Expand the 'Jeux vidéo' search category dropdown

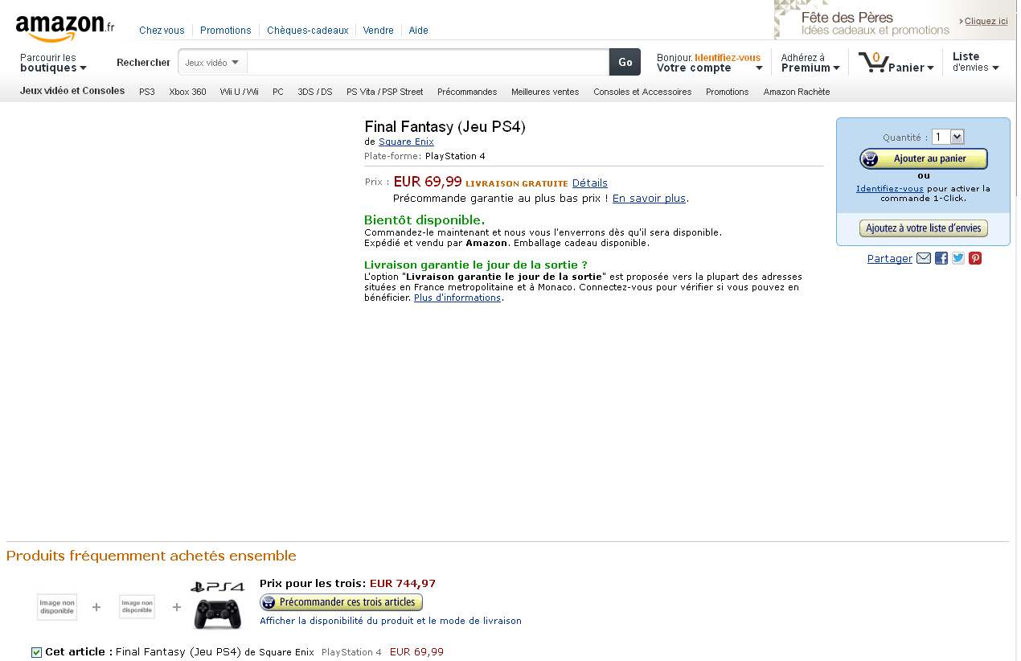(x=212, y=63)
